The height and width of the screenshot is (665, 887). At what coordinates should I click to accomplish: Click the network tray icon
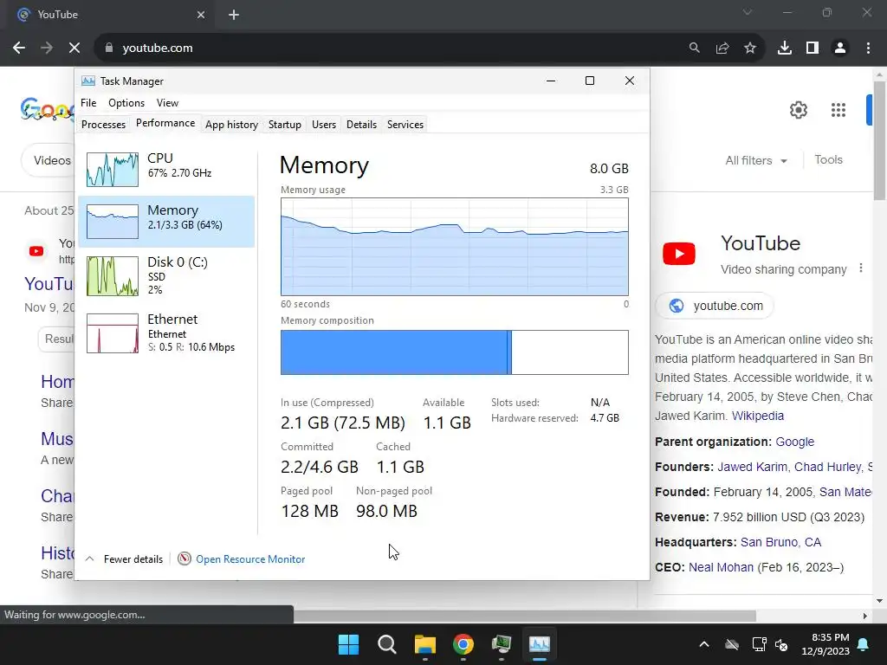[x=759, y=644]
